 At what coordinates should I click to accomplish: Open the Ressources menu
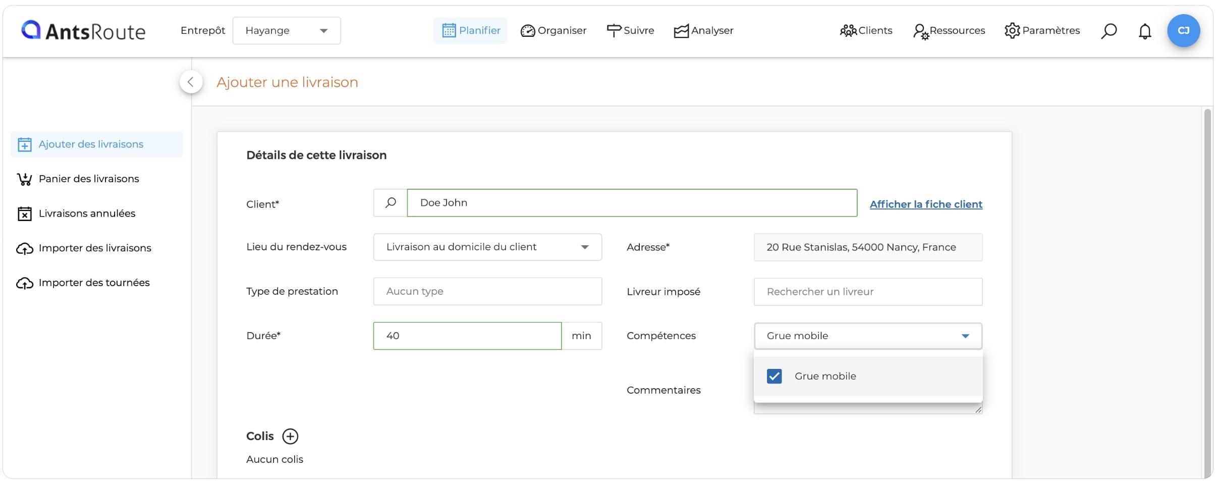(x=949, y=31)
